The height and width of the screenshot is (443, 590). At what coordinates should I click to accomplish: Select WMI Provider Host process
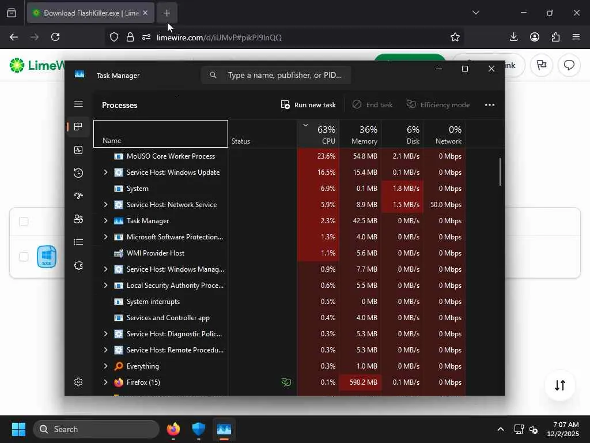(279, 253)
